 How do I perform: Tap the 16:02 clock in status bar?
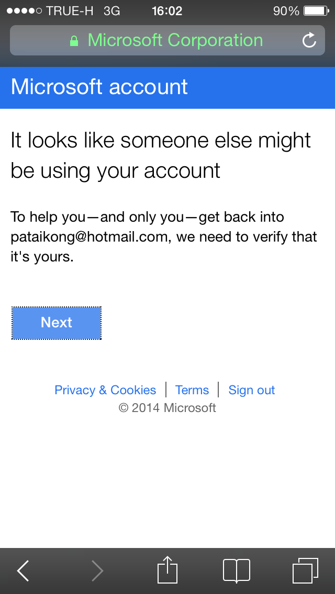pyautogui.click(x=167, y=11)
